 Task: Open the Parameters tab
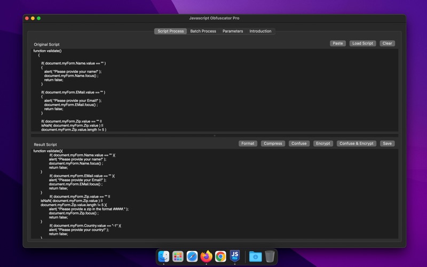(x=233, y=31)
